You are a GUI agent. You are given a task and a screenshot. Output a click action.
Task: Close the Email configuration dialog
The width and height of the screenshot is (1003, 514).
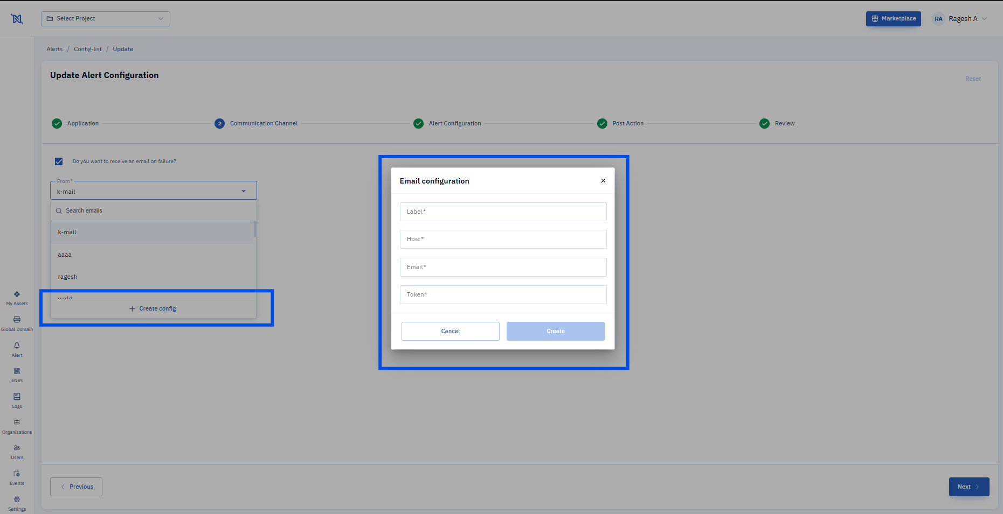point(603,181)
